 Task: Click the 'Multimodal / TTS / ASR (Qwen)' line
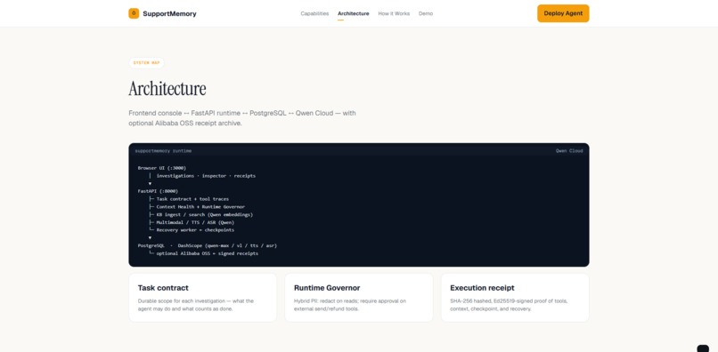(x=195, y=222)
